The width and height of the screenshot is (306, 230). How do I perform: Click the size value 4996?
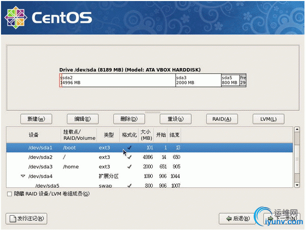[148, 157]
